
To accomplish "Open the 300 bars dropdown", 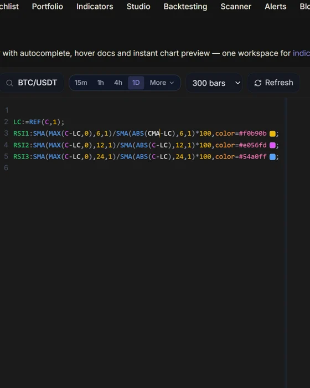I will click(x=214, y=83).
